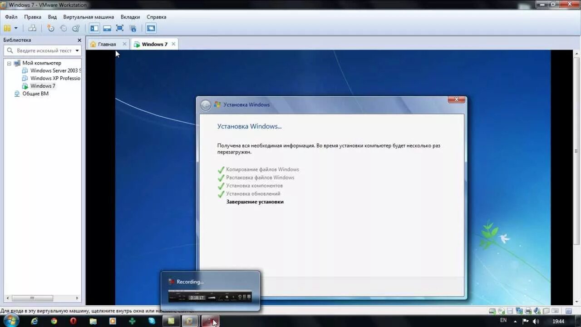Click the Копирование файлов Windows step

[262, 169]
